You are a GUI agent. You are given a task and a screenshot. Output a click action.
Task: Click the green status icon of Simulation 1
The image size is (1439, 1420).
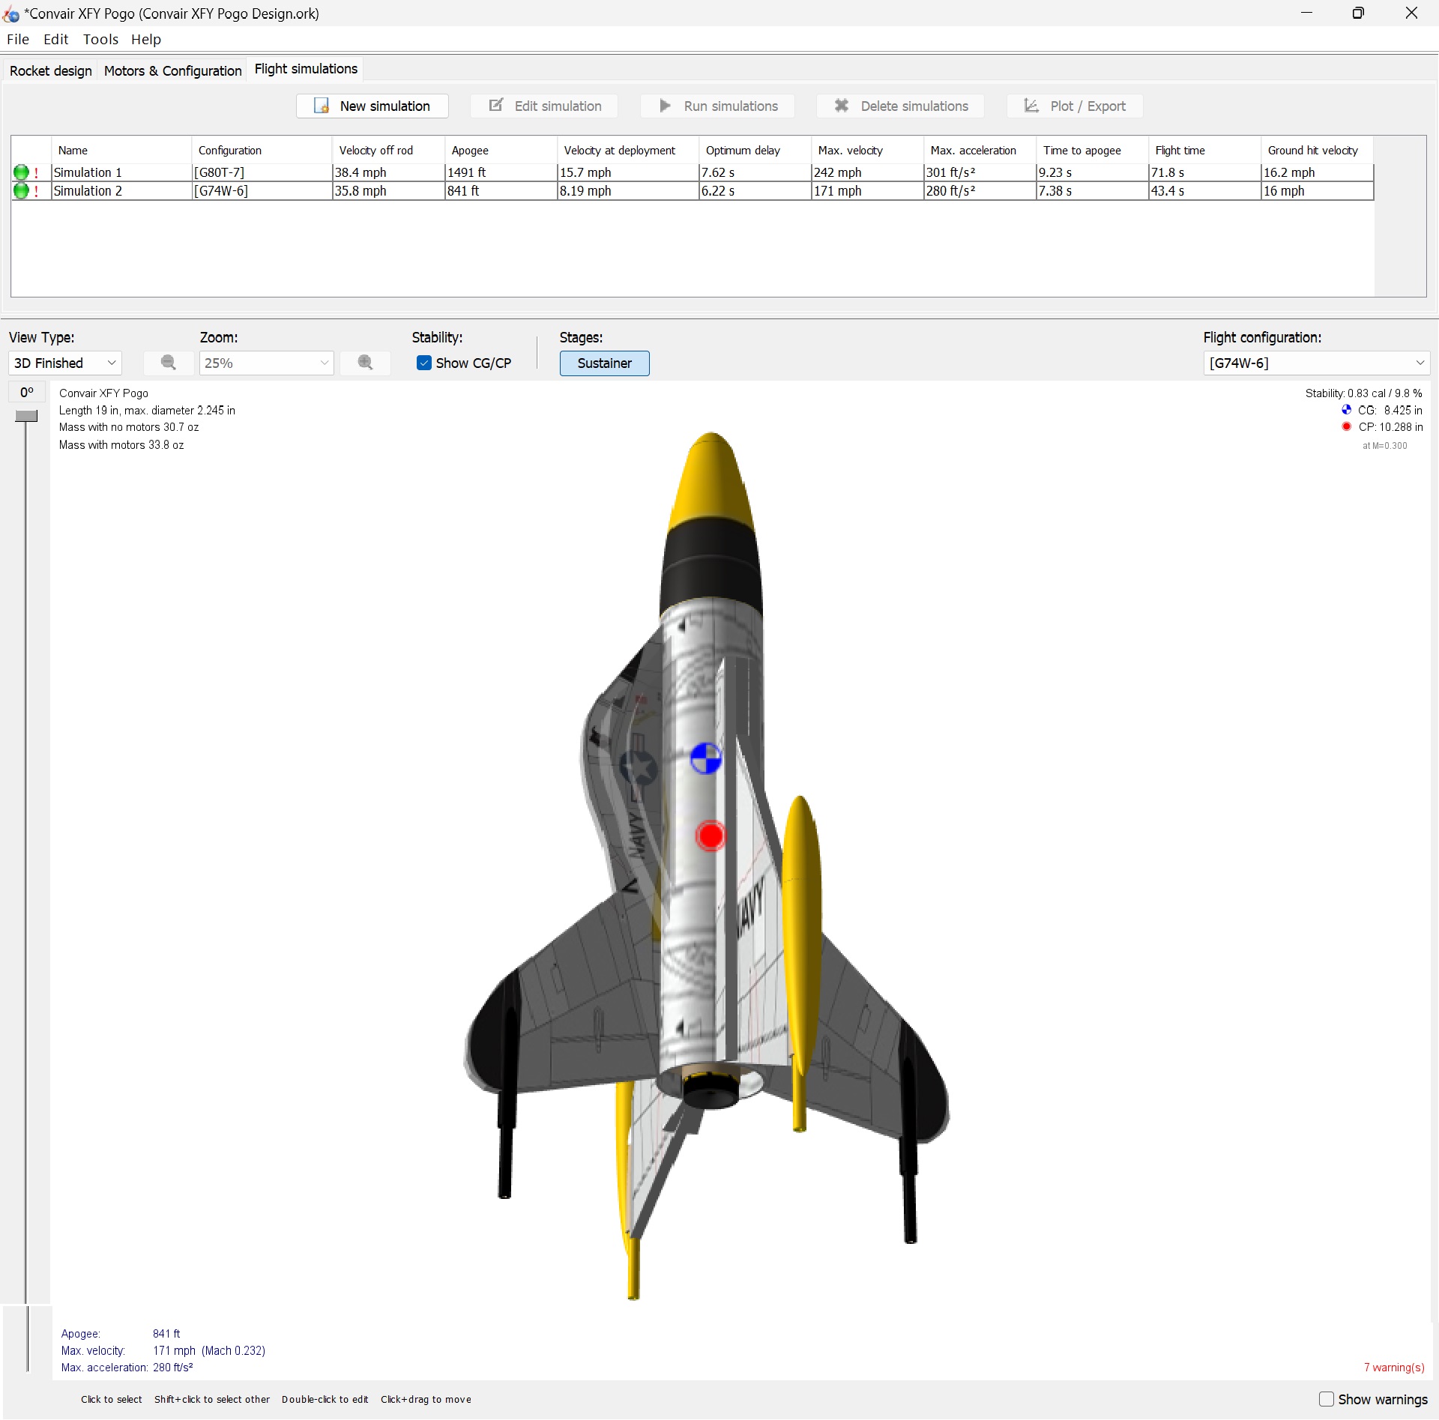coord(21,172)
